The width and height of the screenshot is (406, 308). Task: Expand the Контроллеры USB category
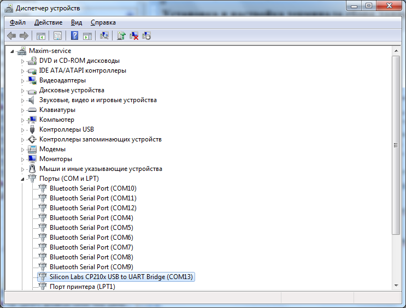[23, 129]
